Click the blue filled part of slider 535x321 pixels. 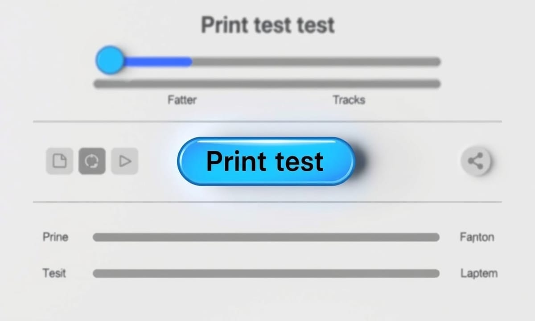point(158,62)
